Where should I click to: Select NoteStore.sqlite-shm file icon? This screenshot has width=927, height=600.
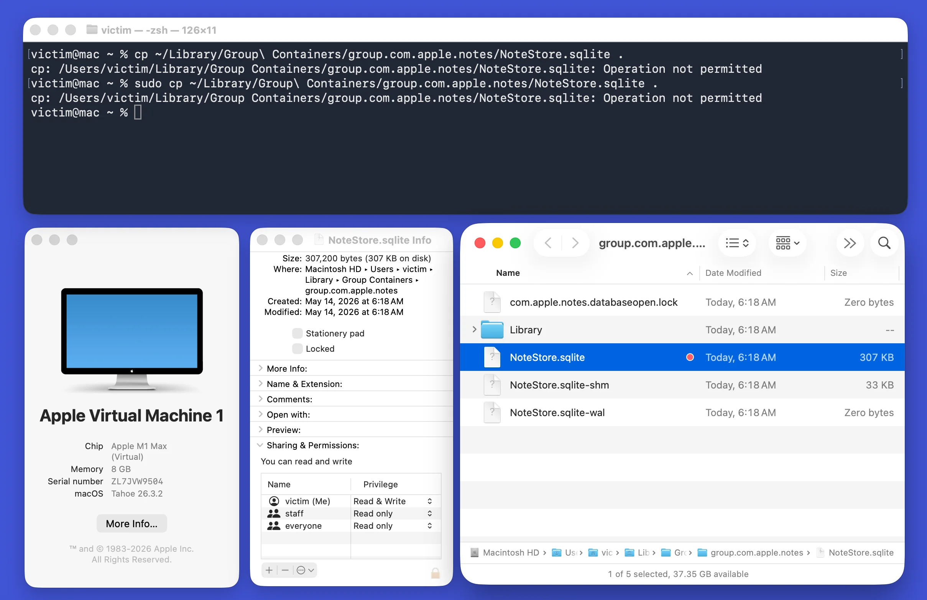click(x=492, y=385)
